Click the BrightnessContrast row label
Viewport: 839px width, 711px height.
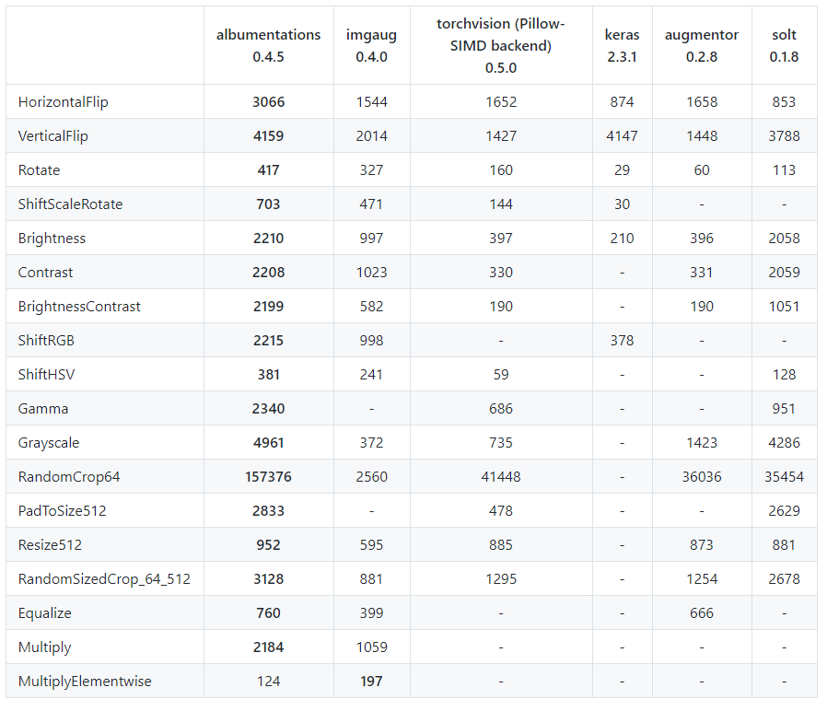[79, 307]
